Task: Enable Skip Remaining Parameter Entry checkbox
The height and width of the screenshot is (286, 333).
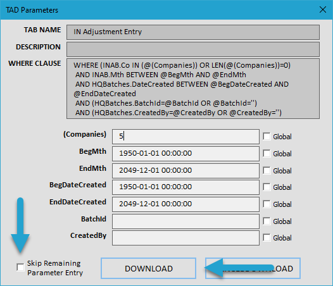Action: pos(21,267)
